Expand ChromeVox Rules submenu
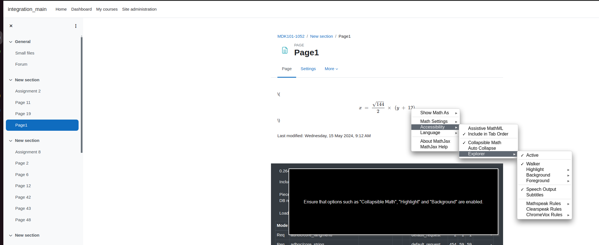This screenshot has height=245, width=599. 544,215
